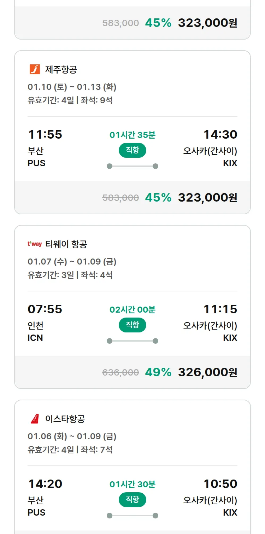Click the Eastar Jet red logo icon
265x534 pixels.
35,419
